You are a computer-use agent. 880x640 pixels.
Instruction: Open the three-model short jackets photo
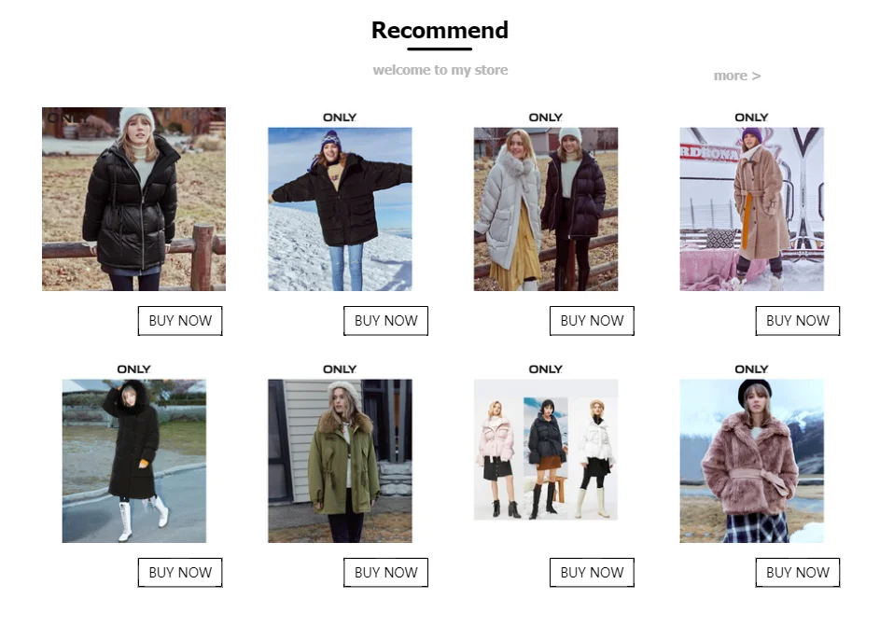click(546, 450)
